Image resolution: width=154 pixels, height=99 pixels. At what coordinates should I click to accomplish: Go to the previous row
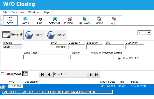click(x=49, y=75)
